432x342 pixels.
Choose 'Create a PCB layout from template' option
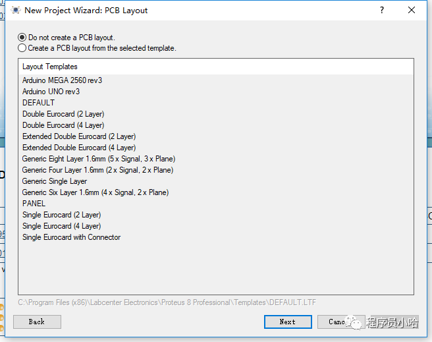click(x=22, y=48)
